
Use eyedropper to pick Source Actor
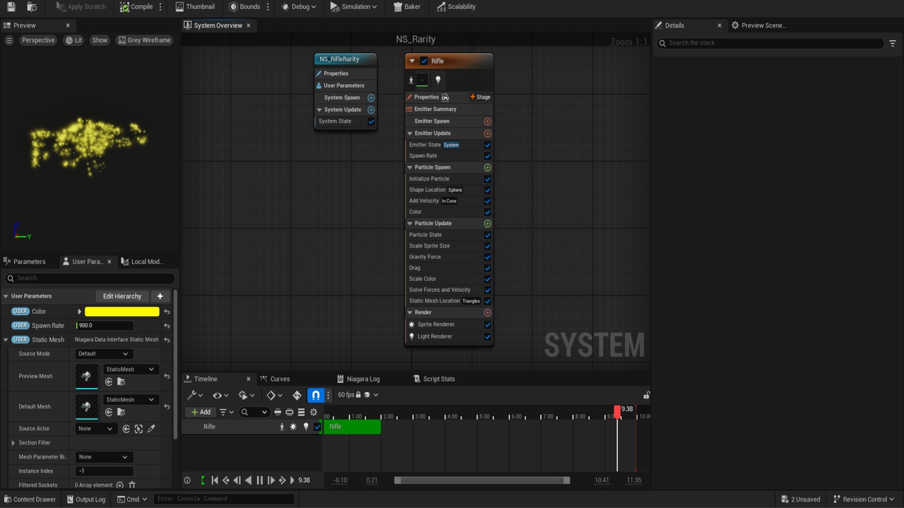click(x=151, y=429)
